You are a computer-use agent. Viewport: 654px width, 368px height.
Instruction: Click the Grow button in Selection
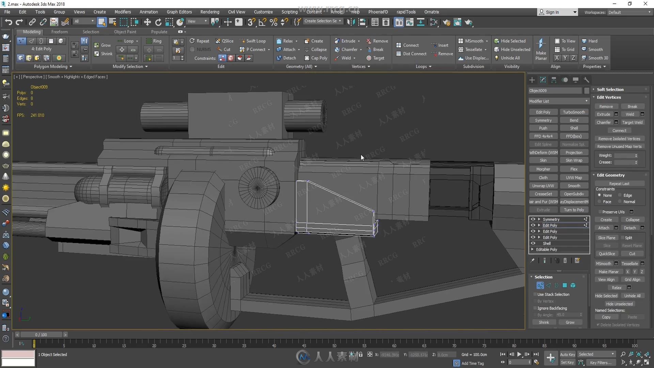570,322
